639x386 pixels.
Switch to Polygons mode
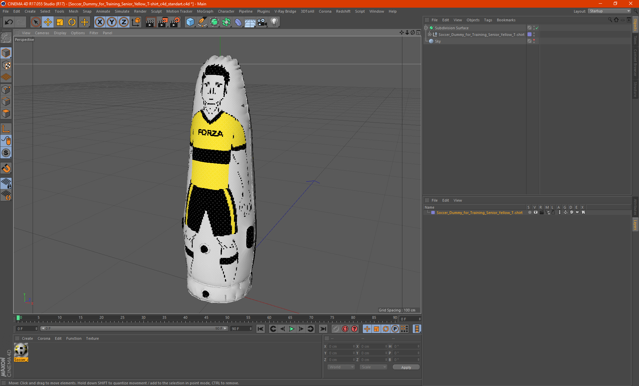click(x=6, y=113)
